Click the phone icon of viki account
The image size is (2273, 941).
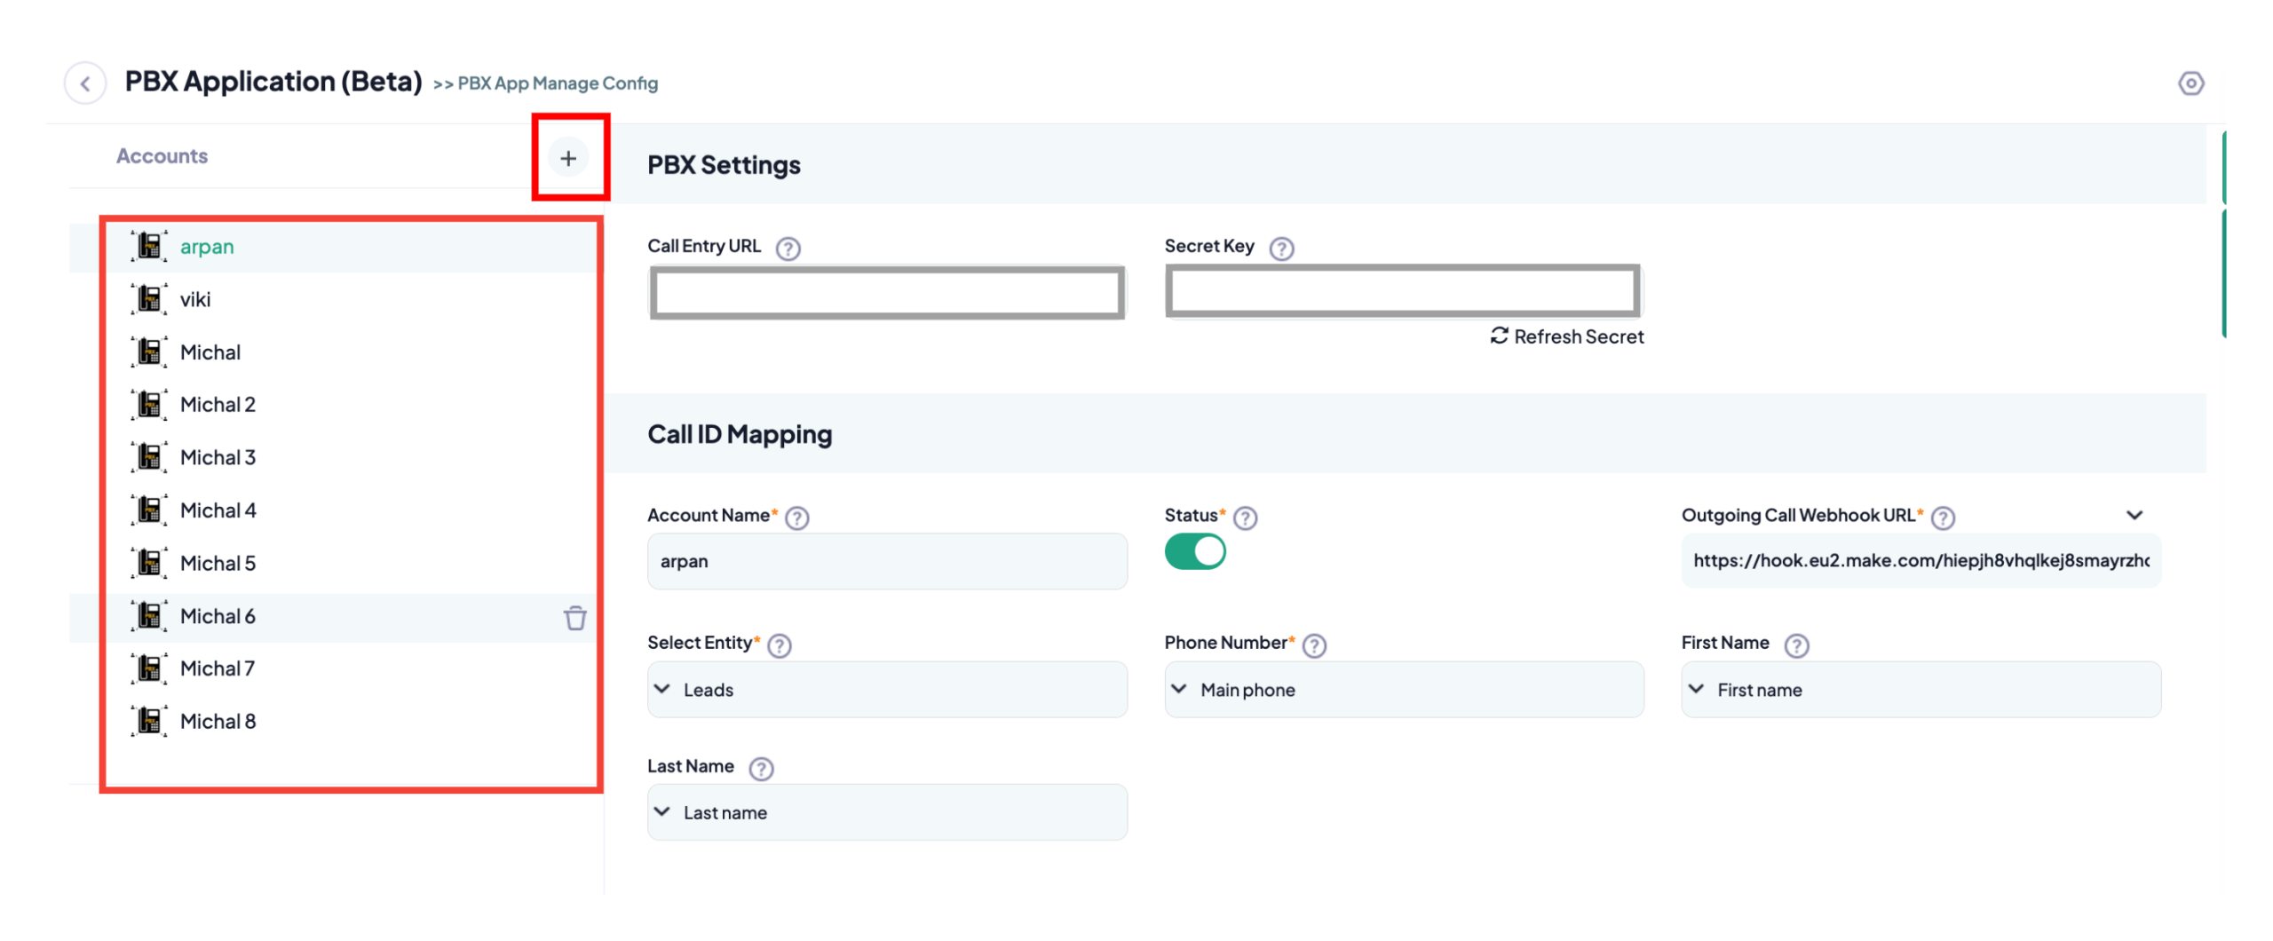pyautogui.click(x=149, y=299)
